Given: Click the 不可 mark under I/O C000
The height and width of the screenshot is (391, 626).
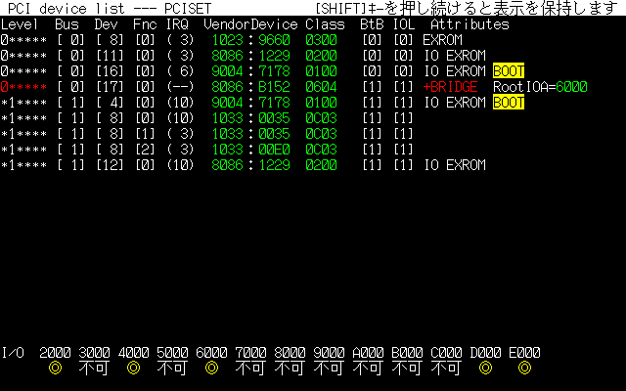Looking at the screenshot, I should (446, 369).
